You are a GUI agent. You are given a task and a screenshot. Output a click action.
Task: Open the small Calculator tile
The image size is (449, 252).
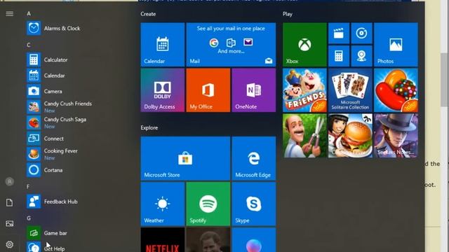coord(339,56)
